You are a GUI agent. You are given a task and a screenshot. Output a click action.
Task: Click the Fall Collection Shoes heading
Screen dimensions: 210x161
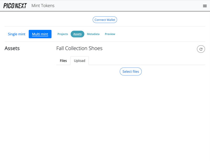(x=79, y=48)
